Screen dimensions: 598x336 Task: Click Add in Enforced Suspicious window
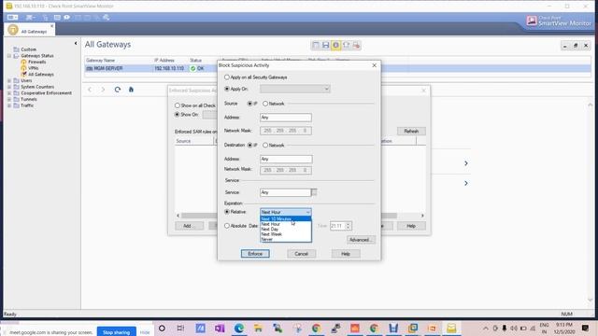pos(189,226)
